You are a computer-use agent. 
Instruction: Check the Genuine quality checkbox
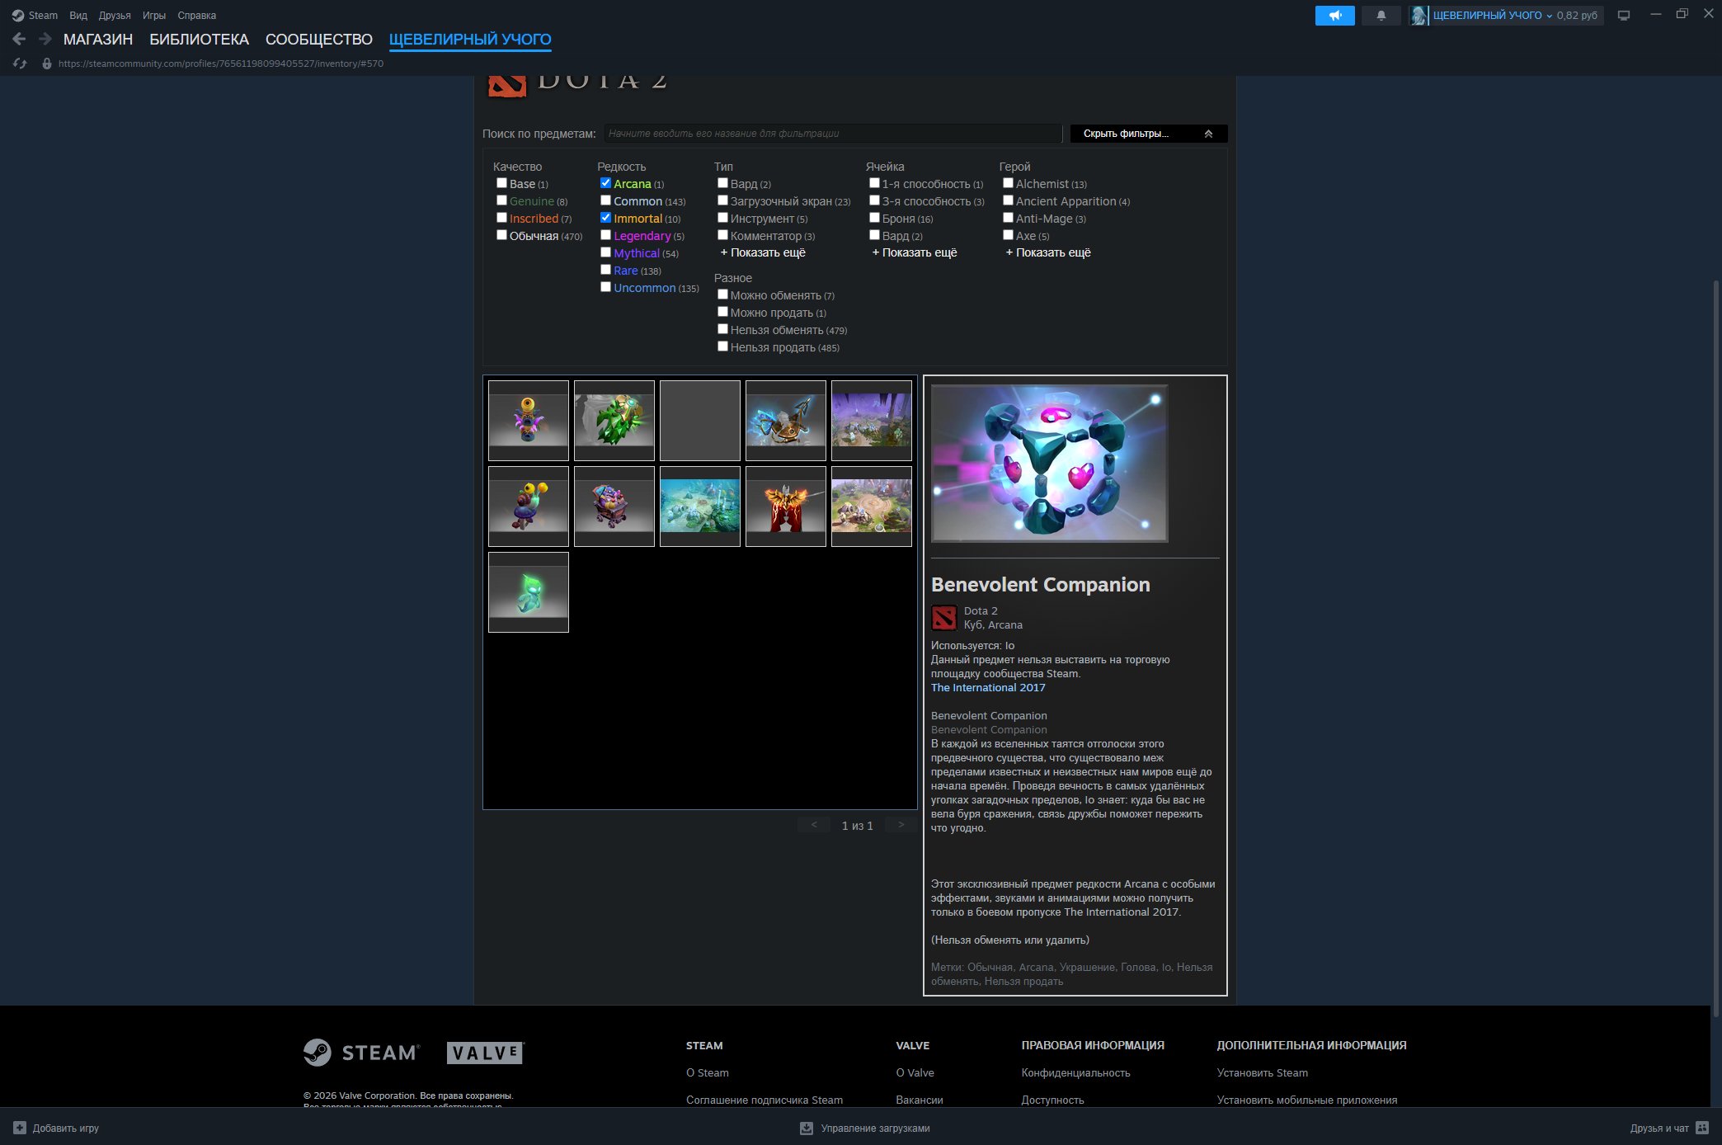(x=501, y=200)
